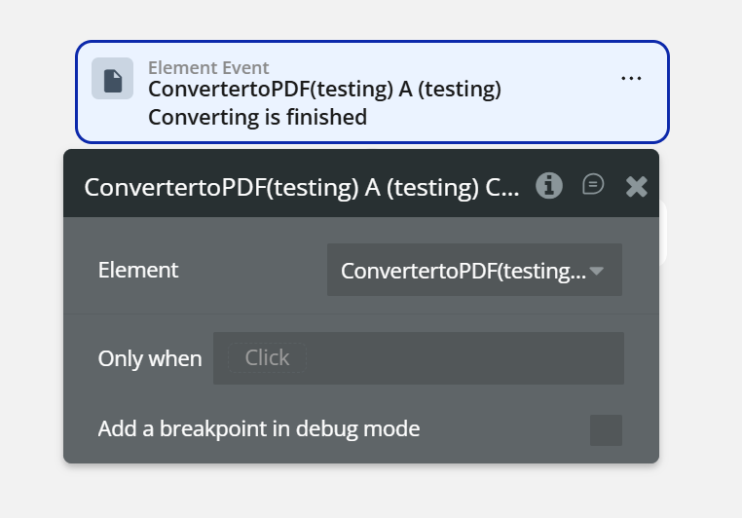Click the property panel title text

click(301, 188)
